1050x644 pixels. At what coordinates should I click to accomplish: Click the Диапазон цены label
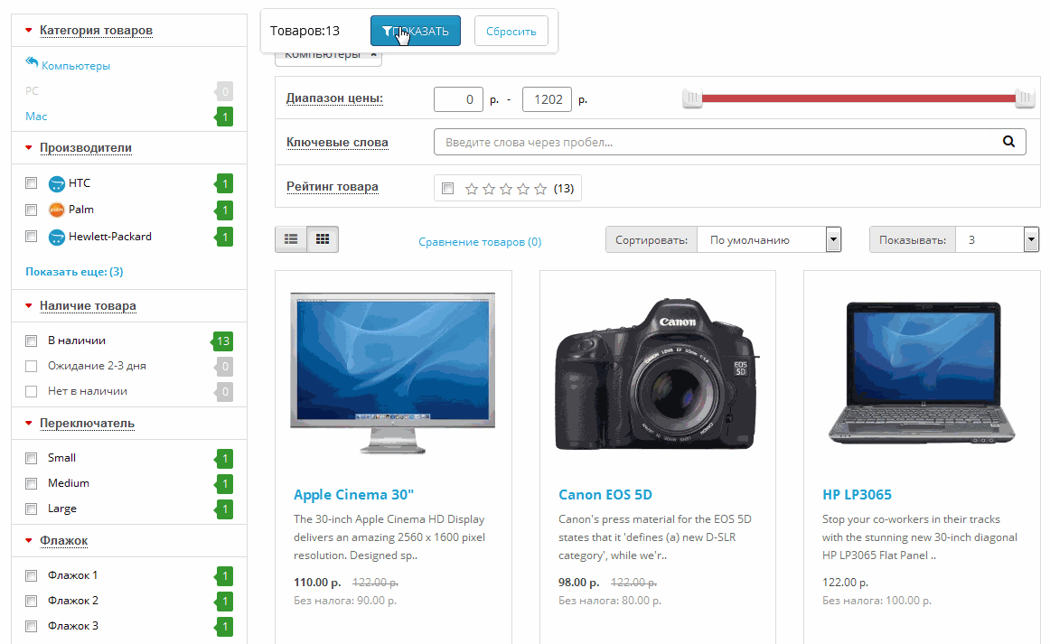click(x=334, y=98)
